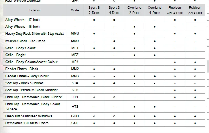Select the Rubicon 3.6L 4-Door header
Screen dimensions: 209x133
pos(175,10)
